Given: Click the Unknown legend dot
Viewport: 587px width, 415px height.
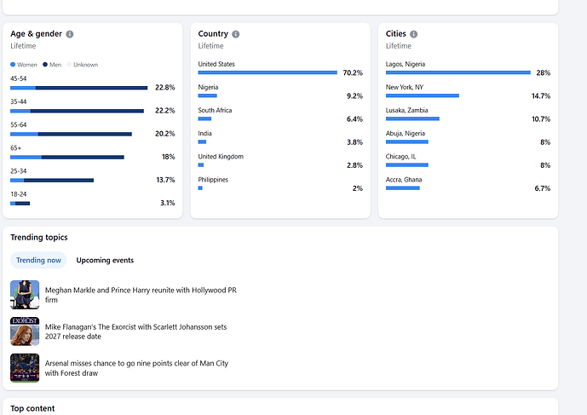Looking at the screenshot, I should (70, 65).
